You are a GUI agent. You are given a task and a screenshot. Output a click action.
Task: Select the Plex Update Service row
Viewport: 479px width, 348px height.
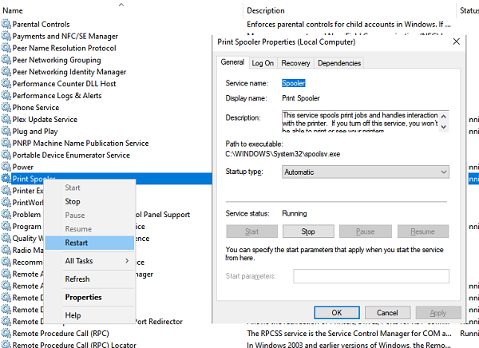pyautogui.click(x=45, y=119)
